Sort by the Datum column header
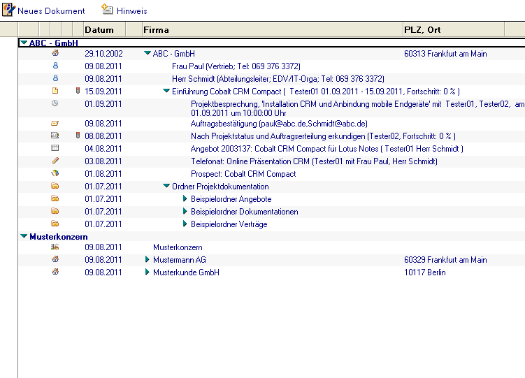 click(99, 30)
